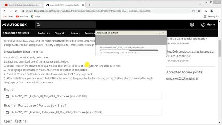Open the reading list media icon in the toolbar

pos(206,11)
